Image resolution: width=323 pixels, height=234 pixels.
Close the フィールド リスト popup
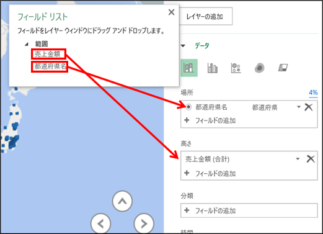pyautogui.click(x=171, y=12)
